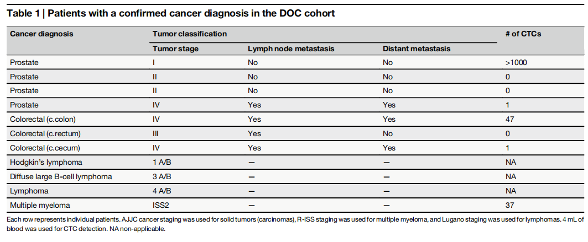588x242 pixels.
Task: Select the 47 CTC count value
Action: point(510,119)
